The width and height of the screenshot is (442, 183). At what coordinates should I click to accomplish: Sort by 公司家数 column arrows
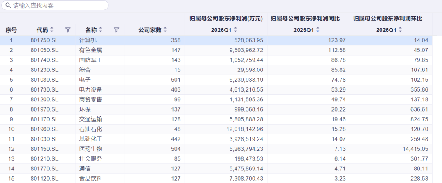point(165,30)
